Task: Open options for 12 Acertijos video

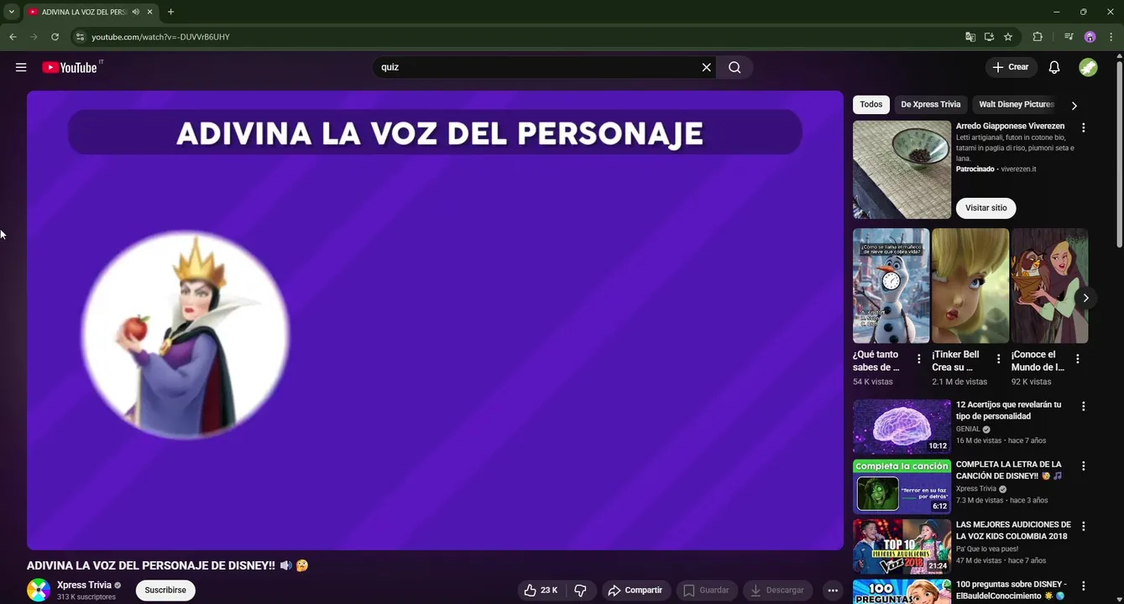Action: pyautogui.click(x=1083, y=406)
